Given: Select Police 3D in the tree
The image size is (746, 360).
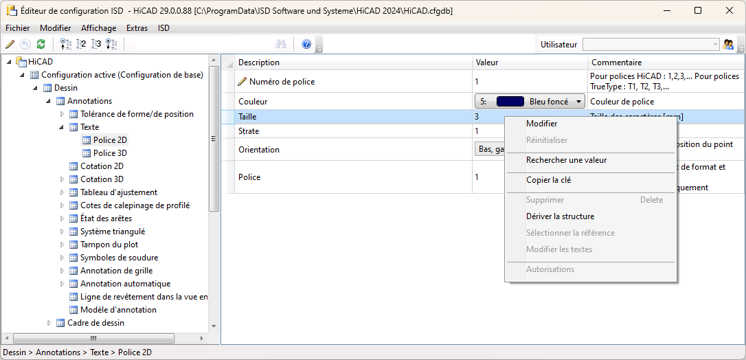Looking at the screenshot, I should 110,153.
